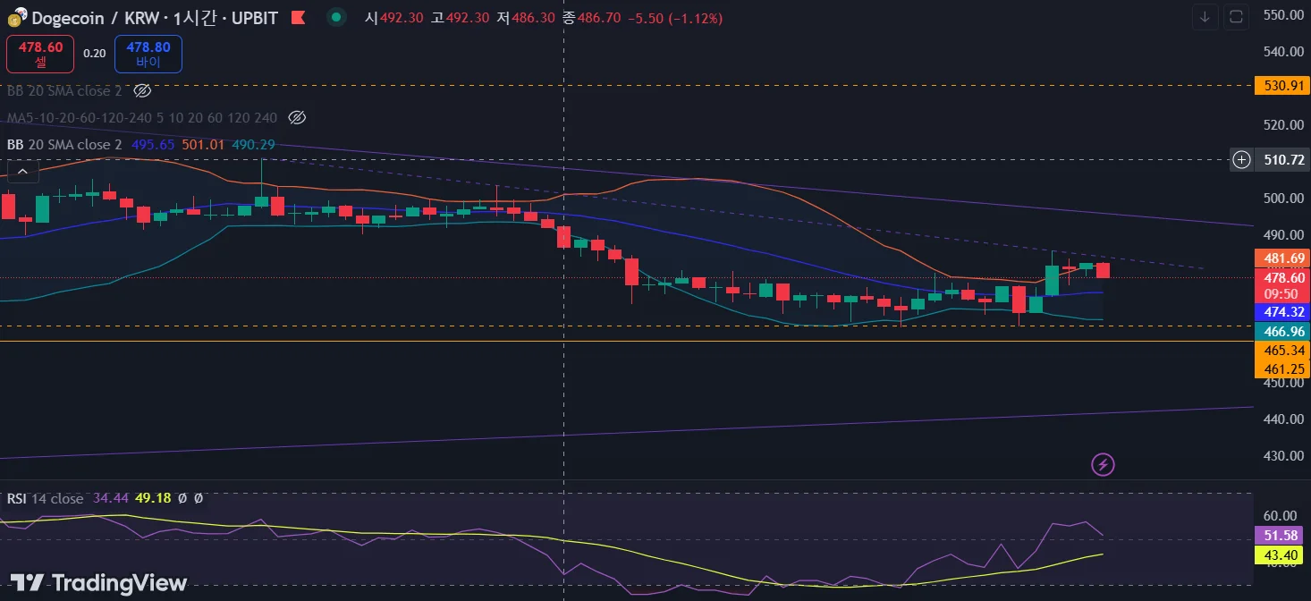The width and height of the screenshot is (1311, 601).
Task: Click the blue 474.32 price label
Action: point(1281,312)
